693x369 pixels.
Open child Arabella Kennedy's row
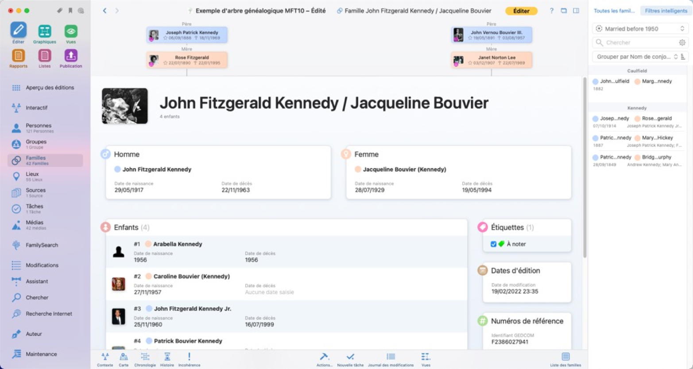(x=286, y=252)
